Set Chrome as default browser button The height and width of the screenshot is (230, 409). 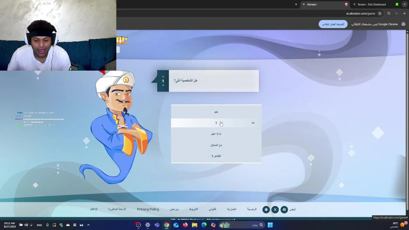coord(333,24)
